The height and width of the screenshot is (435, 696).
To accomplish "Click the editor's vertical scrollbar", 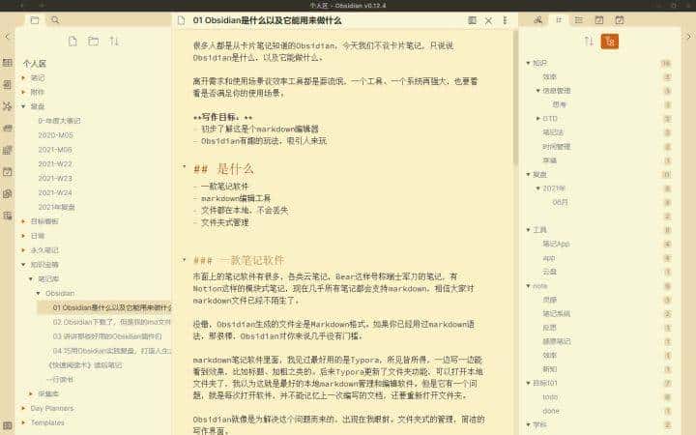I will coord(515,98).
